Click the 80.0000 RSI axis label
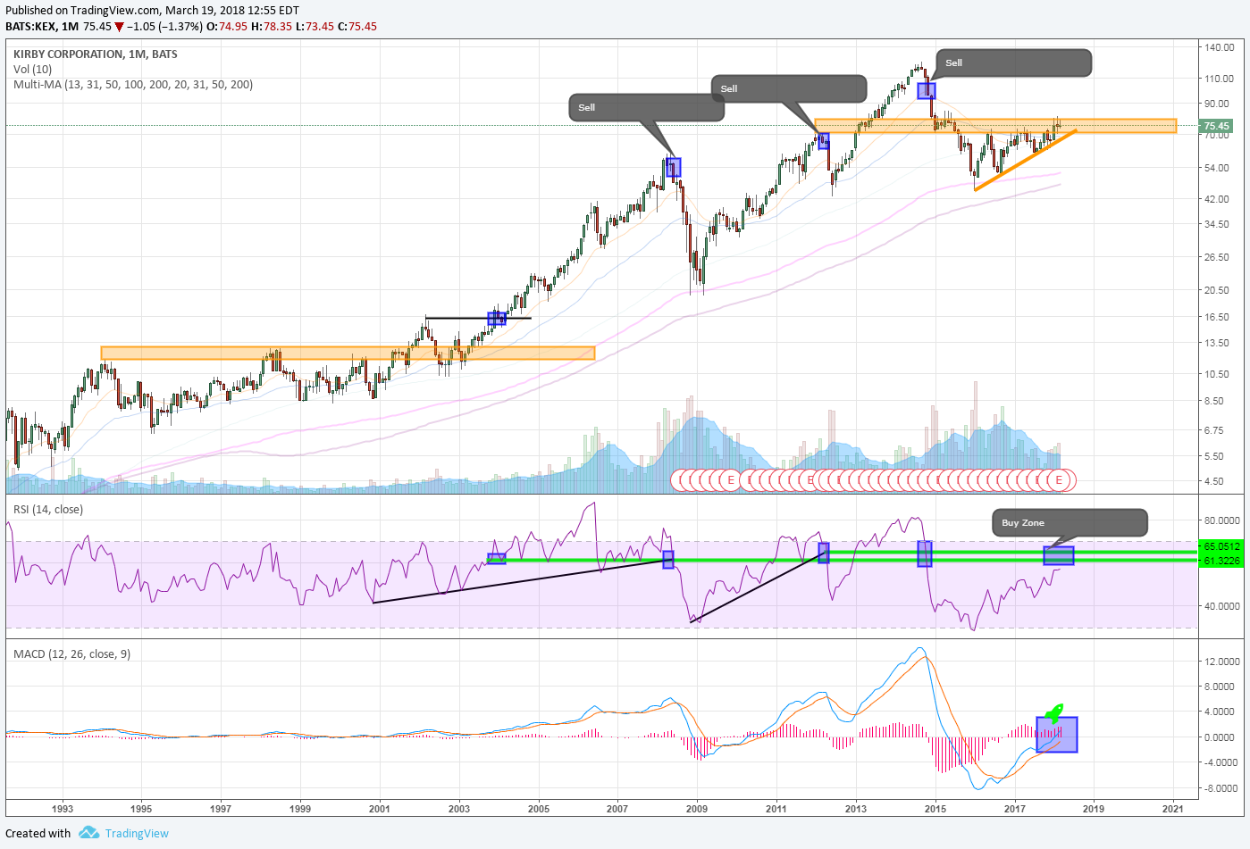Viewport: 1250px width, 849px height. tap(1221, 520)
